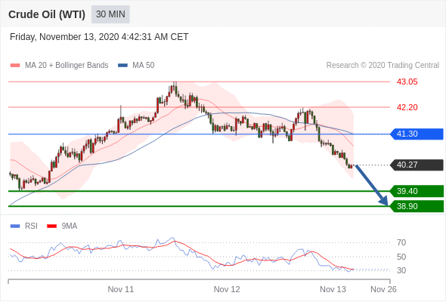Click the Nov 12 date marker
The width and height of the screenshot is (446, 302).
(x=227, y=289)
